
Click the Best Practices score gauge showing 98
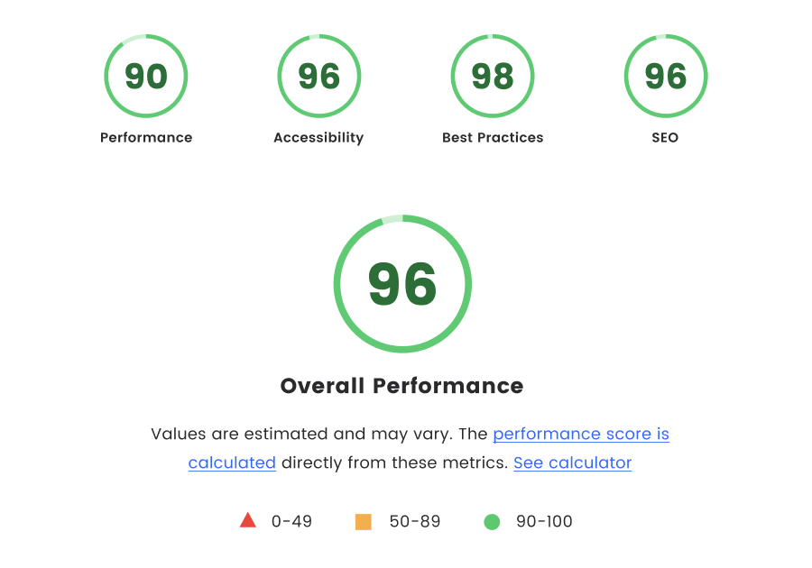point(493,76)
